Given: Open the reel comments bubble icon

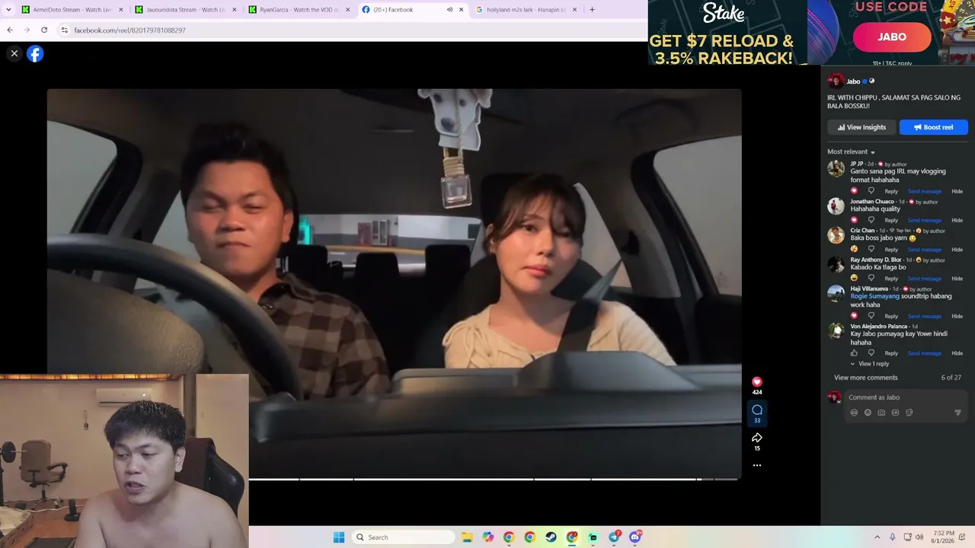Looking at the screenshot, I should pos(757,410).
